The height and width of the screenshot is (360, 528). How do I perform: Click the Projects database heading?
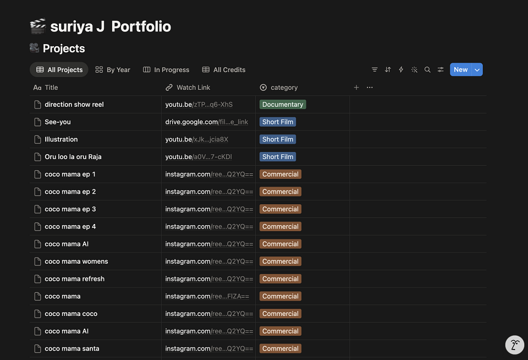[x=64, y=48]
